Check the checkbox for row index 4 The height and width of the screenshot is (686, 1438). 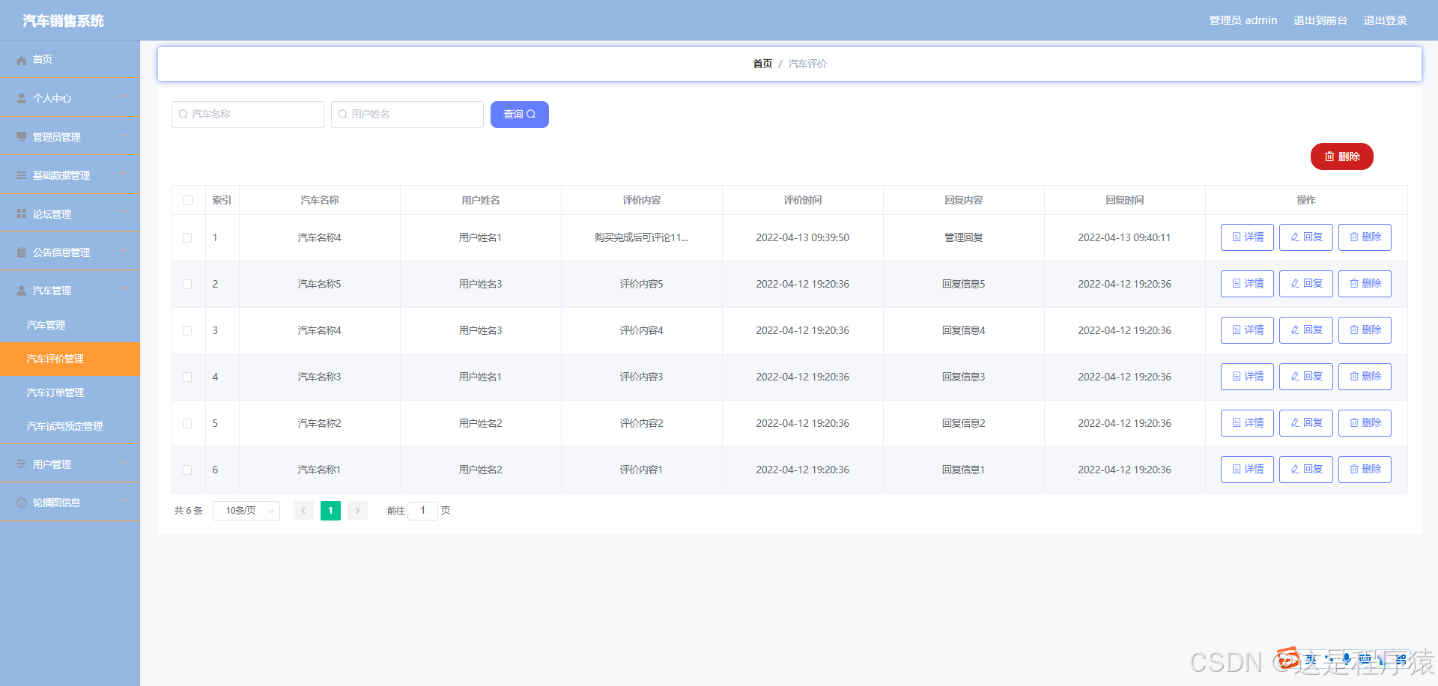coord(187,377)
